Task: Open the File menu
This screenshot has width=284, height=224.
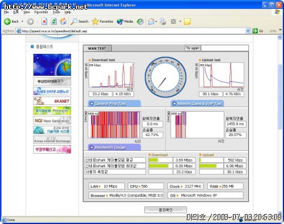Action: point(6,12)
